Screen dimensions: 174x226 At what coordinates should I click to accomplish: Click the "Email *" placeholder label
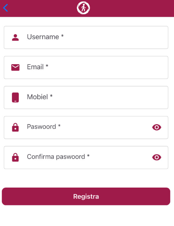click(38, 67)
